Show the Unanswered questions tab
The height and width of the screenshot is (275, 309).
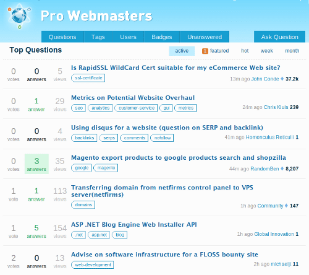205,37
